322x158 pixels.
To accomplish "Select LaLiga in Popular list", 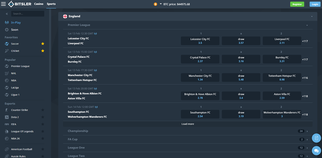I will click(15, 87).
